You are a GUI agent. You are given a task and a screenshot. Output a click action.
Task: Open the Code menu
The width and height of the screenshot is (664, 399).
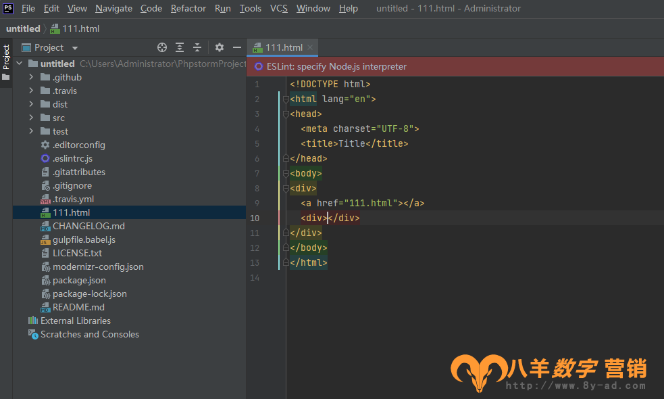coord(151,9)
